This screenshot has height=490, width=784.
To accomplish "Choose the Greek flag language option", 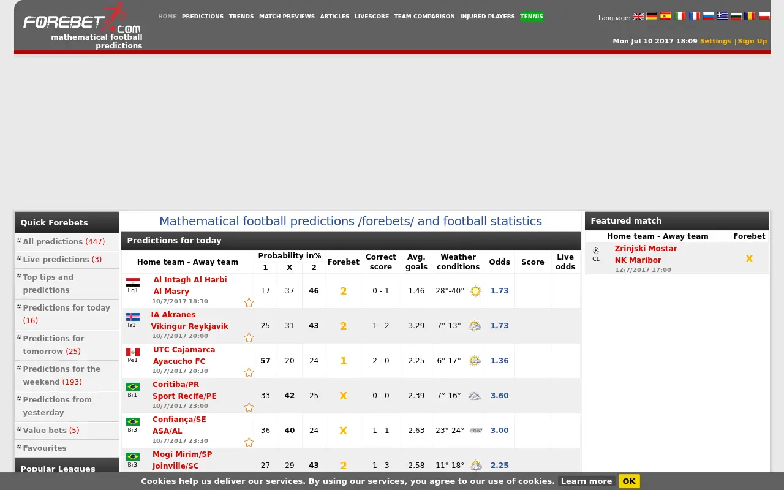I will click(723, 17).
